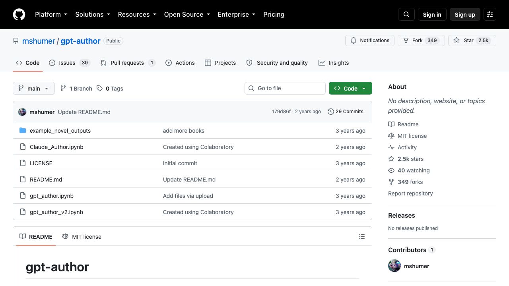Expand the Solutions menu
The width and height of the screenshot is (509, 286).
(92, 14)
